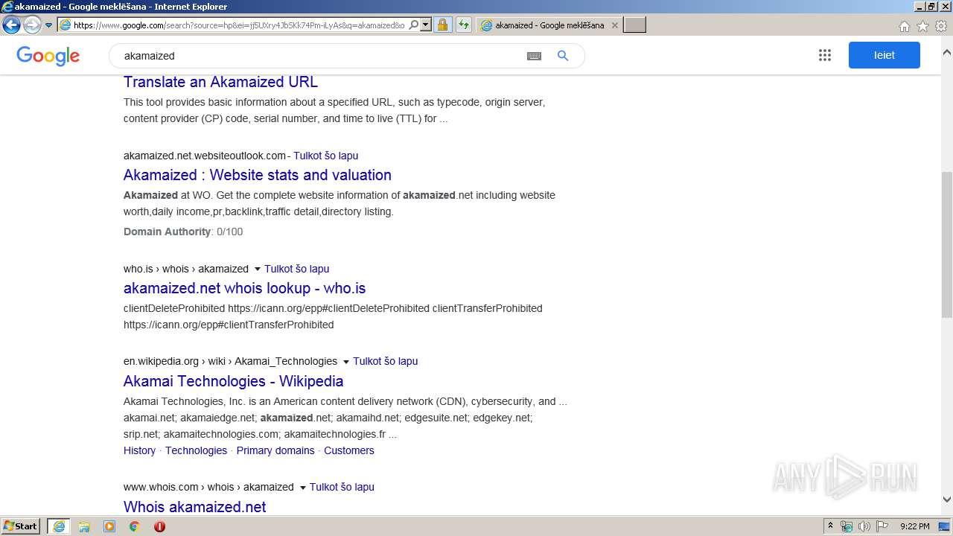Click akamaized.net.websiteoutlook.com breadcrumb text
Viewport: 953px width, 536px height.
point(205,156)
